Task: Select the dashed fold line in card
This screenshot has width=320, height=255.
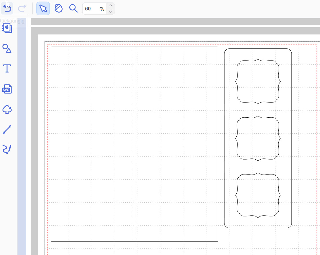Action: point(131,143)
